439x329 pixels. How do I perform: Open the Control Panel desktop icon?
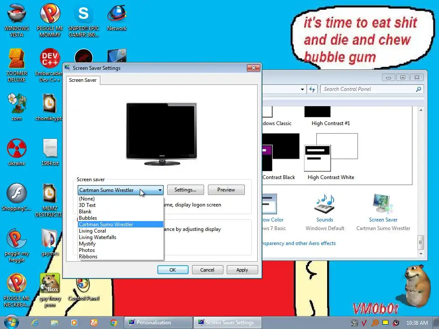tap(84, 290)
